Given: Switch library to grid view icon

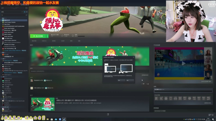Looking at the screenshot, I should click(26, 8).
